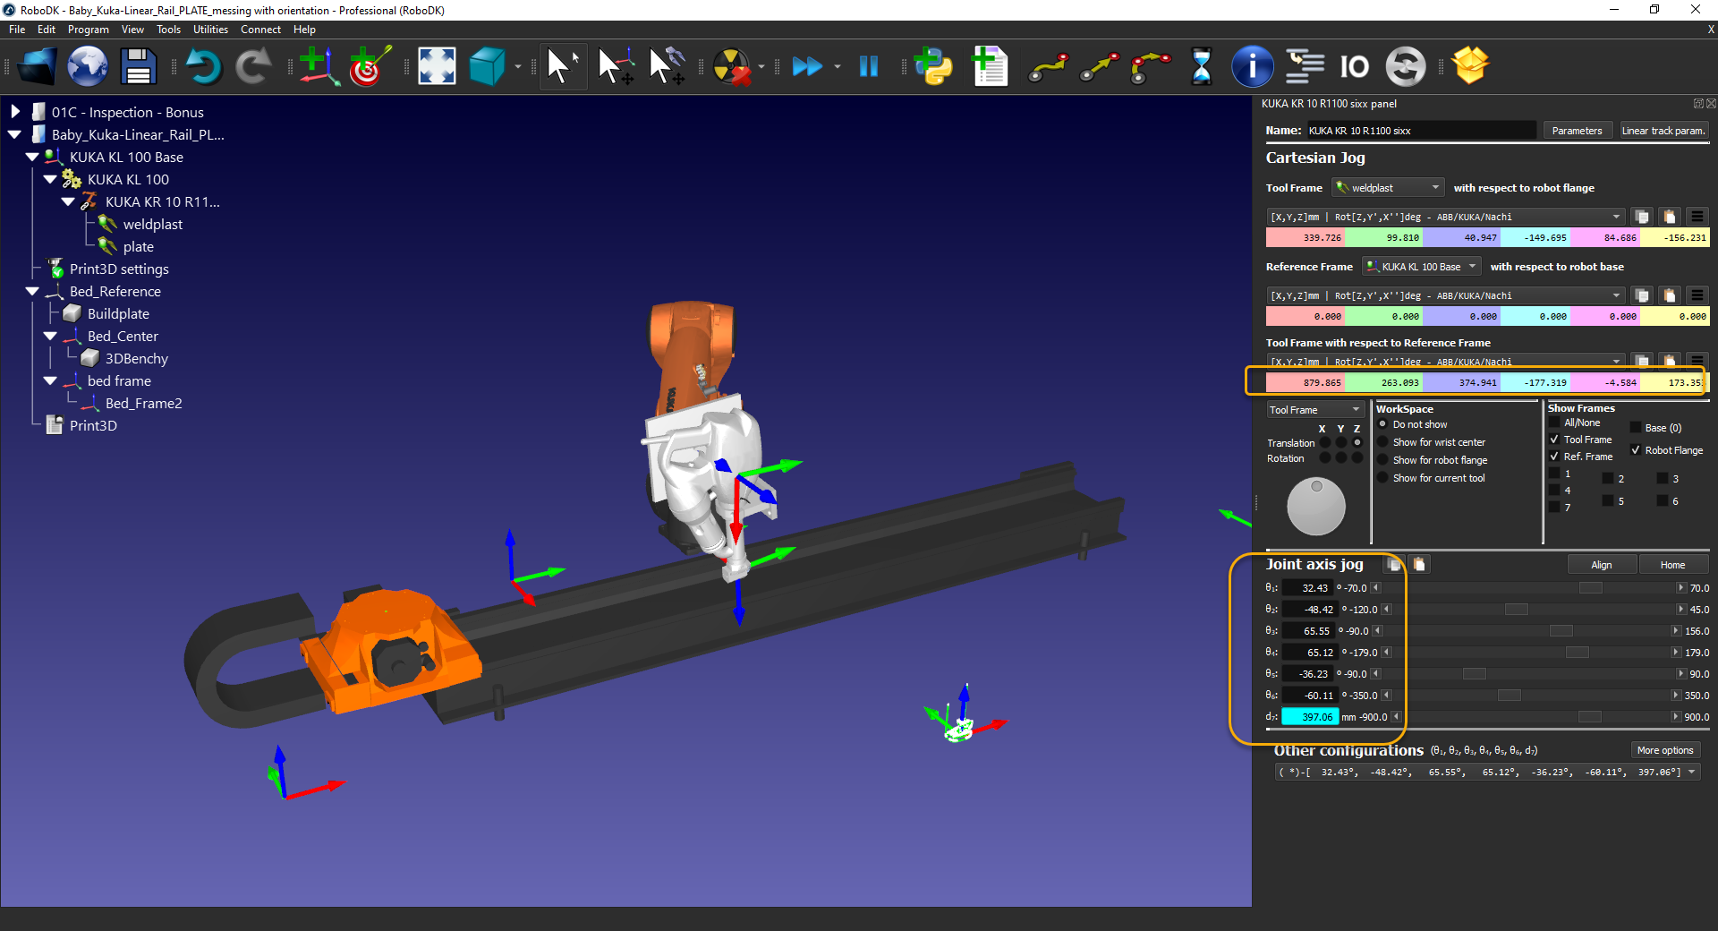Image resolution: width=1718 pixels, height=931 pixels.
Task: Click the Open file toolbar icon
Action: click(38, 66)
